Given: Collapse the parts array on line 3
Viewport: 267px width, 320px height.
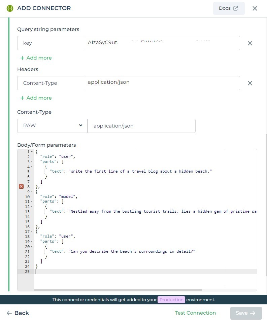Looking at the screenshot, I should tap(32, 162).
